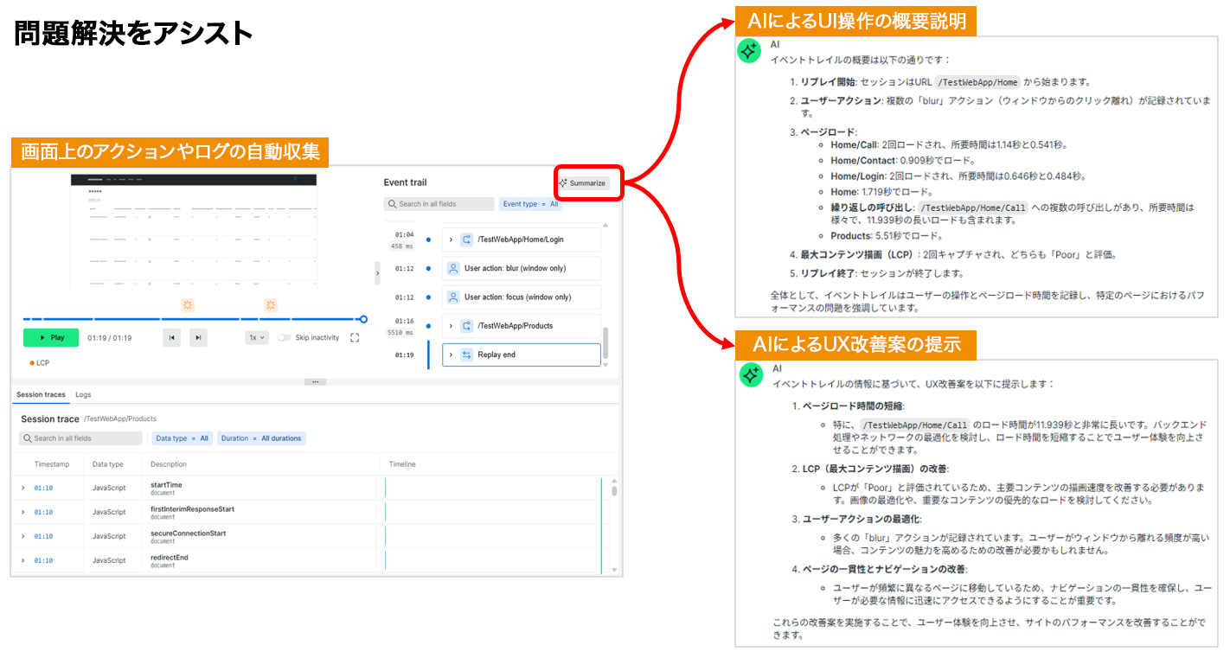Expand the Replay end event
Screen dimensions: 1230x658
click(x=451, y=355)
